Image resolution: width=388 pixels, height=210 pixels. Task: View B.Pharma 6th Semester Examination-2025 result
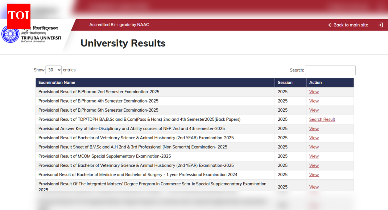point(314,110)
